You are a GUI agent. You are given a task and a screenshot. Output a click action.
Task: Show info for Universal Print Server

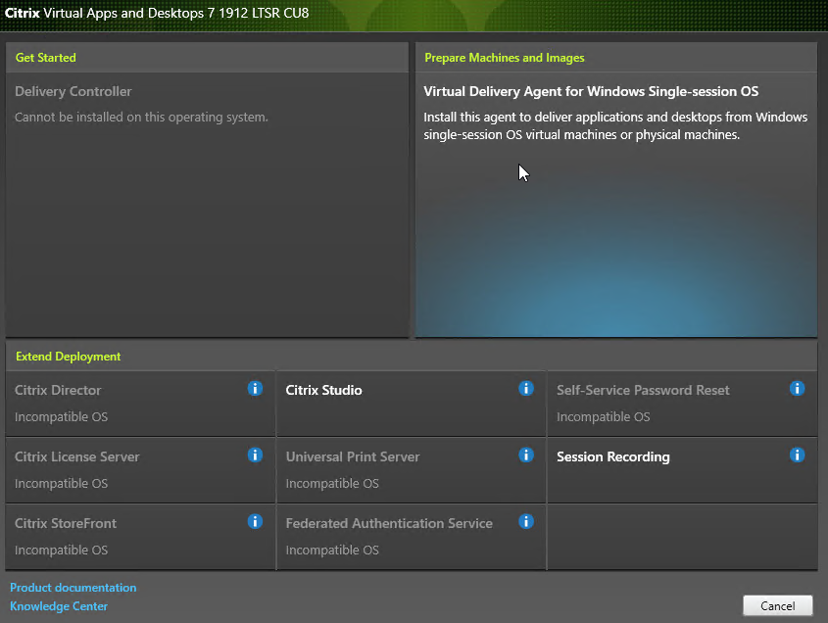click(526, 455)
